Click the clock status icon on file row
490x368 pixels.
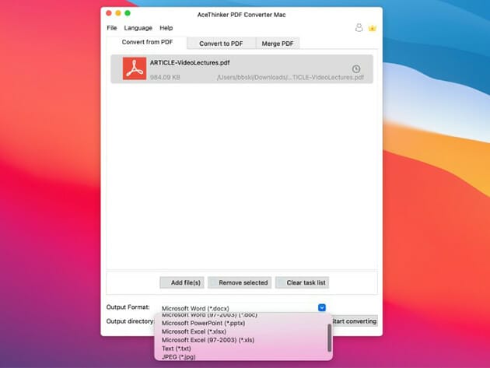[x=356, y=69]
